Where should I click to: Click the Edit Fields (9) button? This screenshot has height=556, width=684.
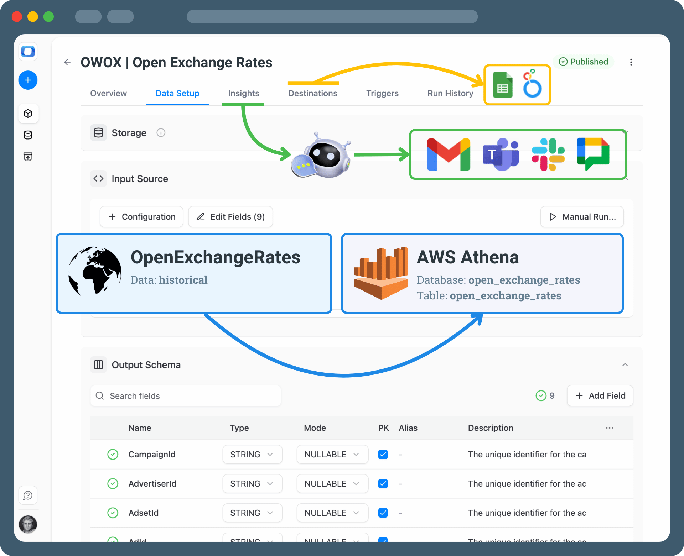click(x=230, y=217)
